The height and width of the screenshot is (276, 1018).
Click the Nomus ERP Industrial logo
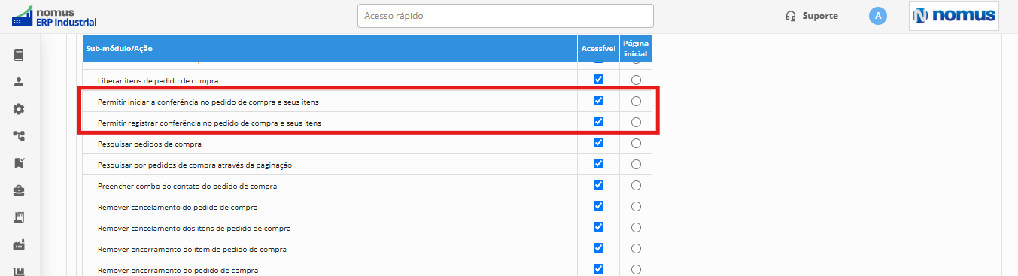click(x=54, y=16)
